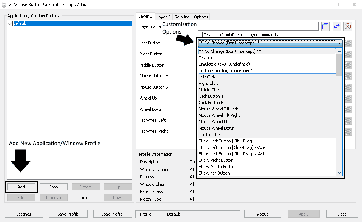Image resolution: width=362 pixels, height=222 pixels.
Task: Choose Simulated Keys: (undefined) option
Action: tap(267, 64)
